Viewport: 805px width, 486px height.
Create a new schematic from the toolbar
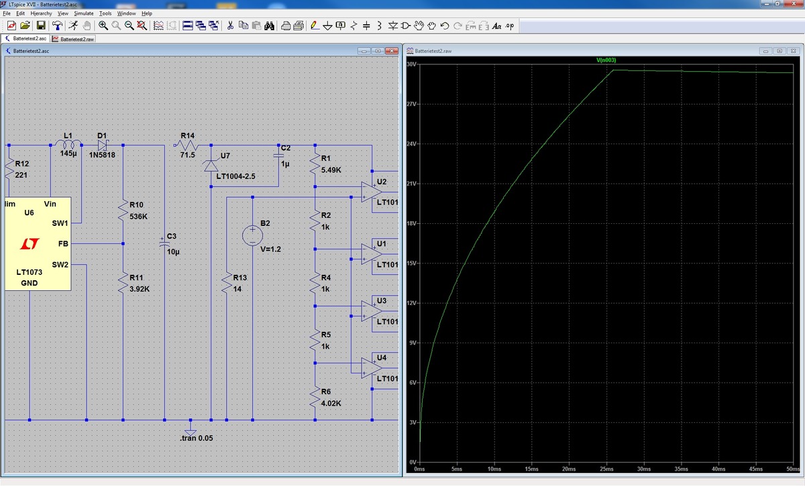point(11,25)
